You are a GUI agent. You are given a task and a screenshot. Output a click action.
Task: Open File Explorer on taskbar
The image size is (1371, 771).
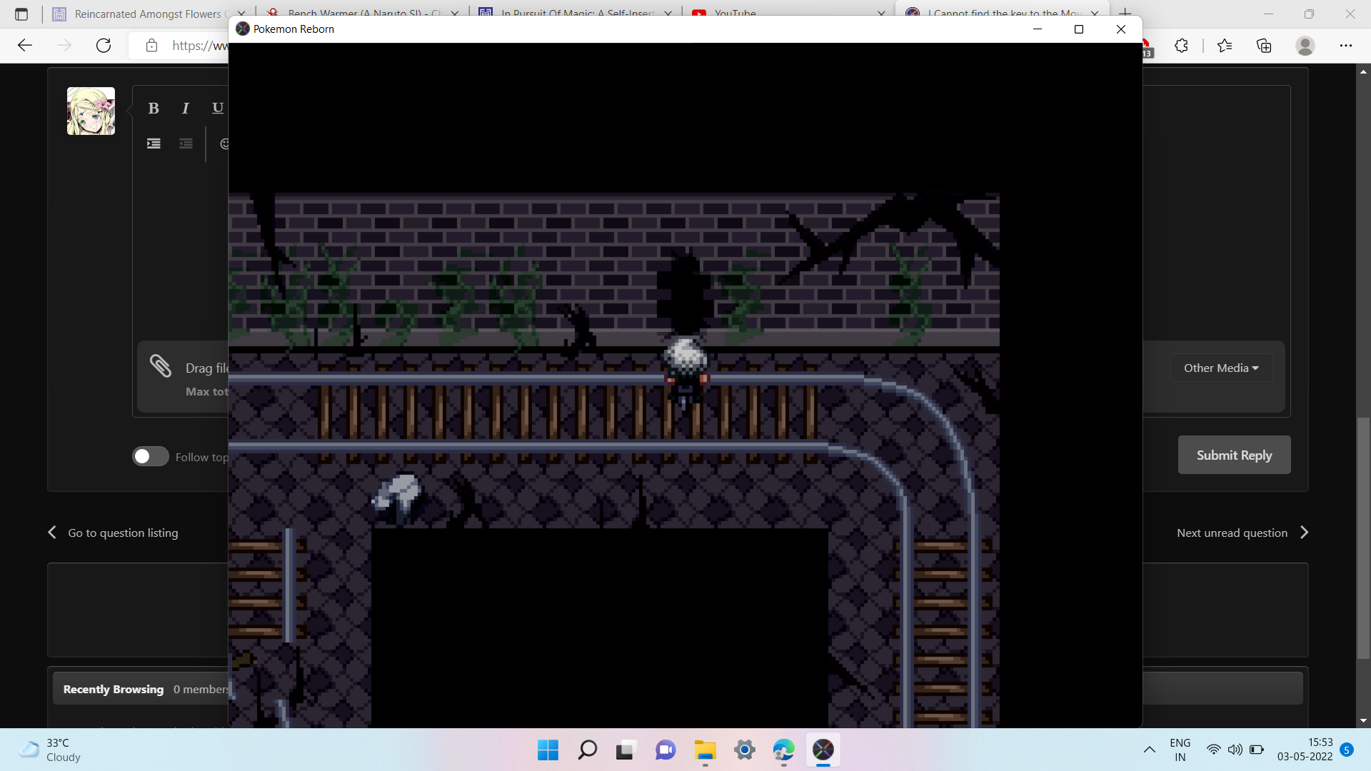[x=705, y=750]
